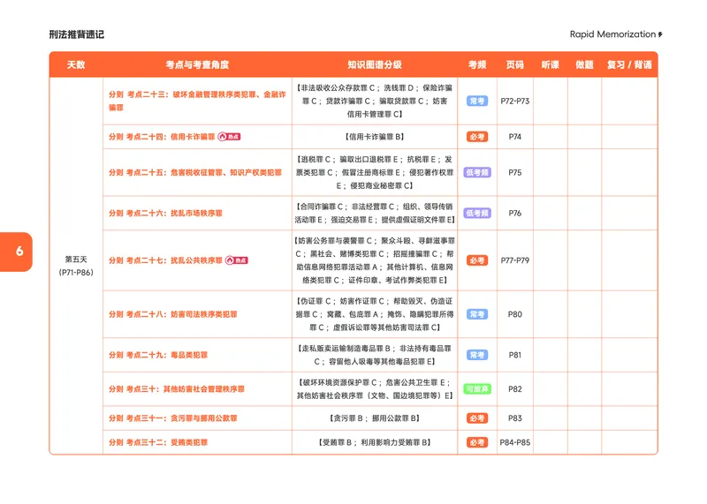This screenshot has height=504, width=707.
Task: Click the 刑法推背速记 title
Action: click(77, 34)
